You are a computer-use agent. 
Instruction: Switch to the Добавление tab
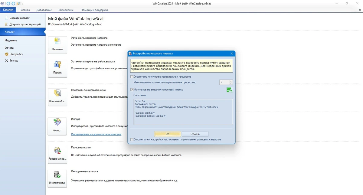(x=44, y=10)
